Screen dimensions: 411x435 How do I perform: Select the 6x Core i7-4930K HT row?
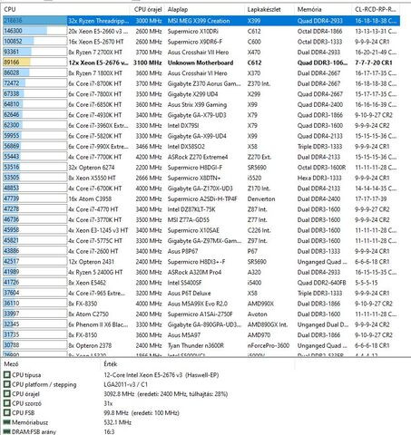201,115
